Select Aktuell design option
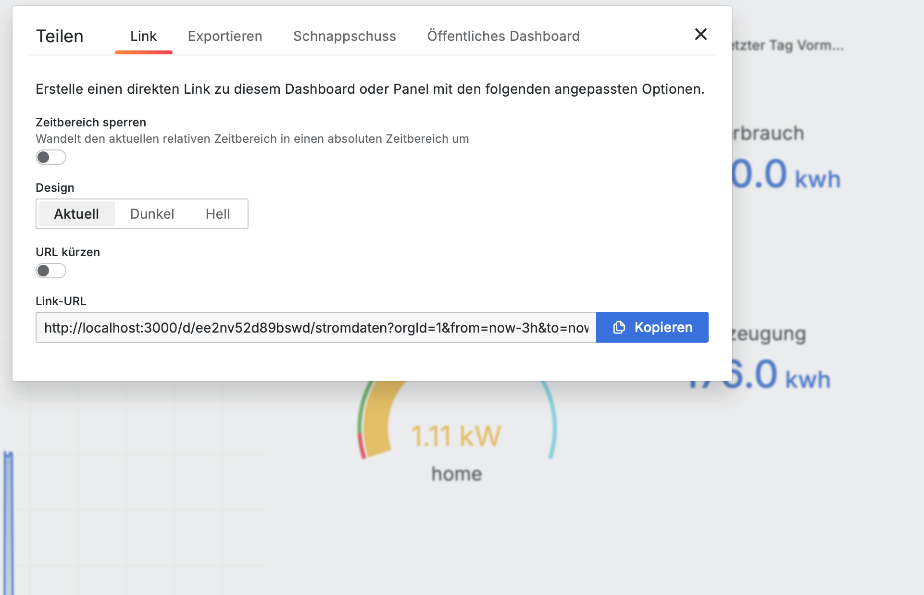 [76, 214]
